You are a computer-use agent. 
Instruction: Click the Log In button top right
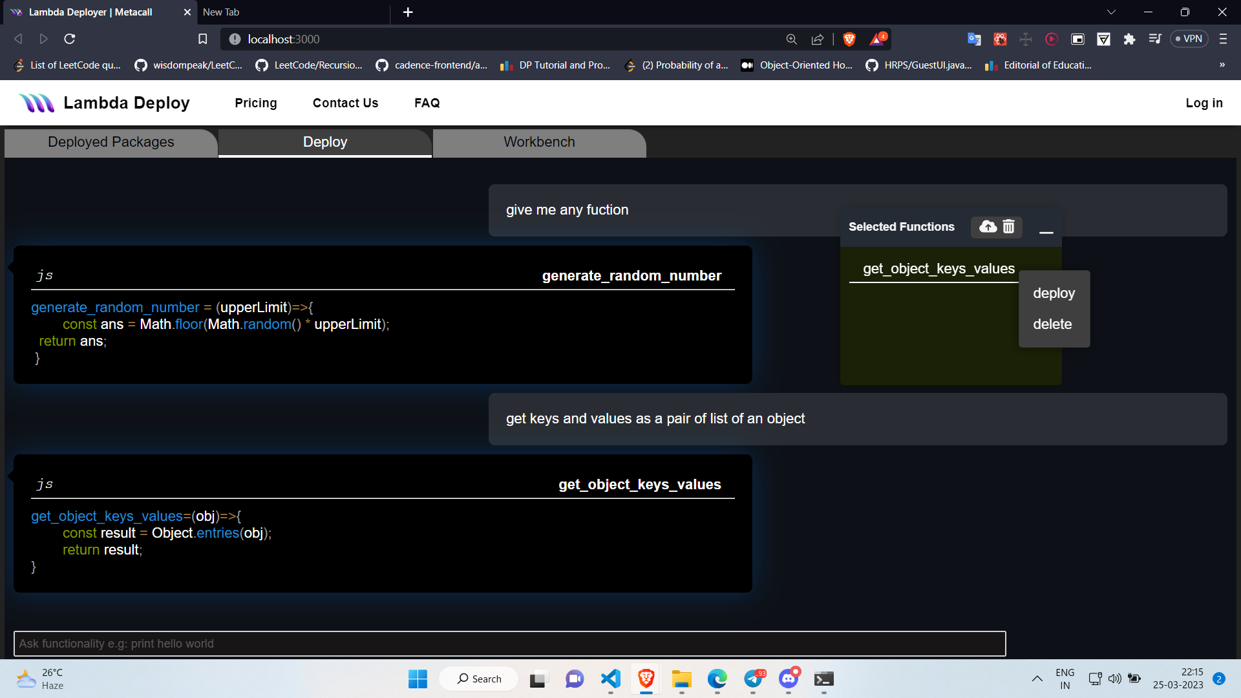point(1204,102)
